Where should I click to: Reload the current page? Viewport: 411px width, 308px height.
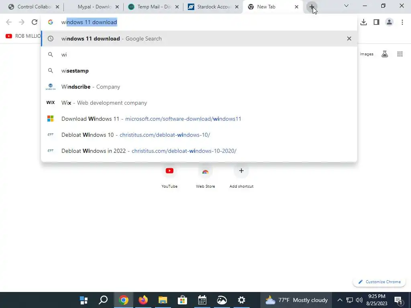coord(35,22)
